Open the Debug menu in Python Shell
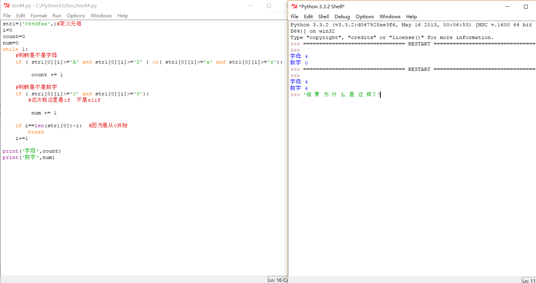 [342, 17]
